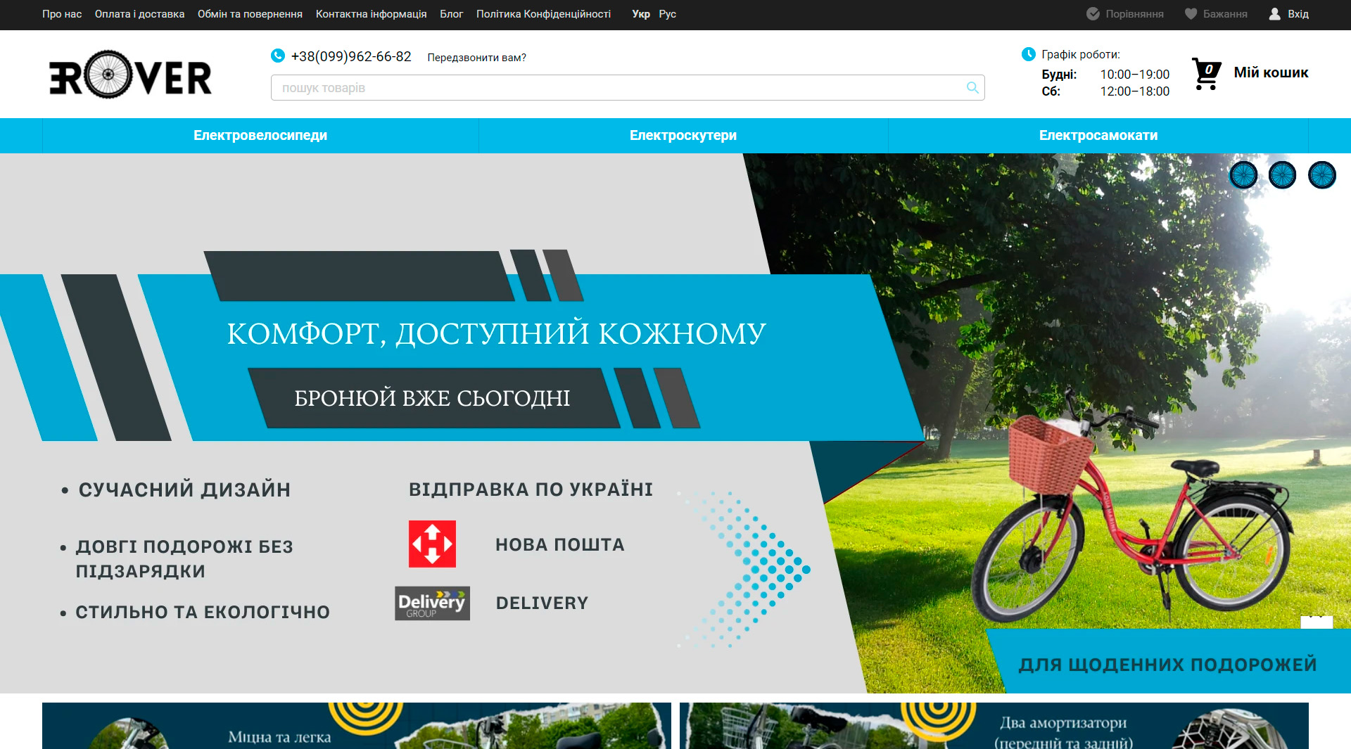Open 'Оплата і доставка' page
Screen dimensions: 1351x749
point(139,14)
